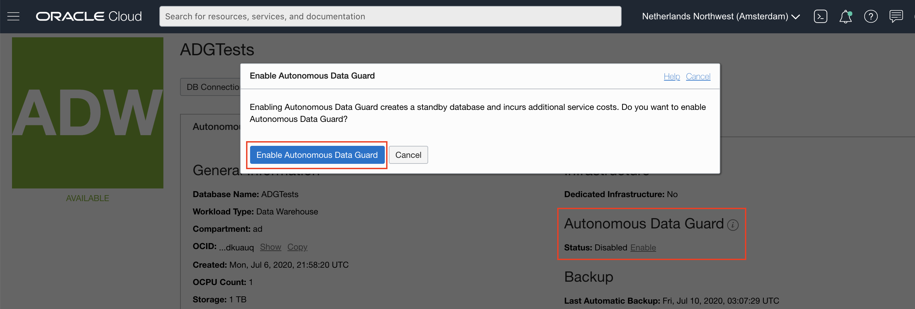
Task: Click the Oracle Cloud logo
Action: click(89, 16)
